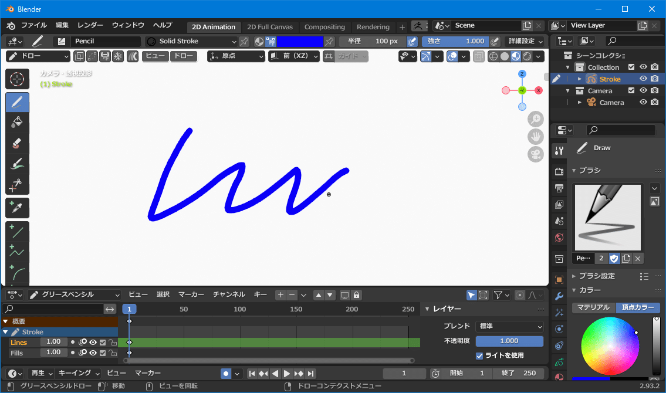This screenshot has height=393, width=666.
Task: Hide the Fills layer eye icon
Action: pos(93,353)
